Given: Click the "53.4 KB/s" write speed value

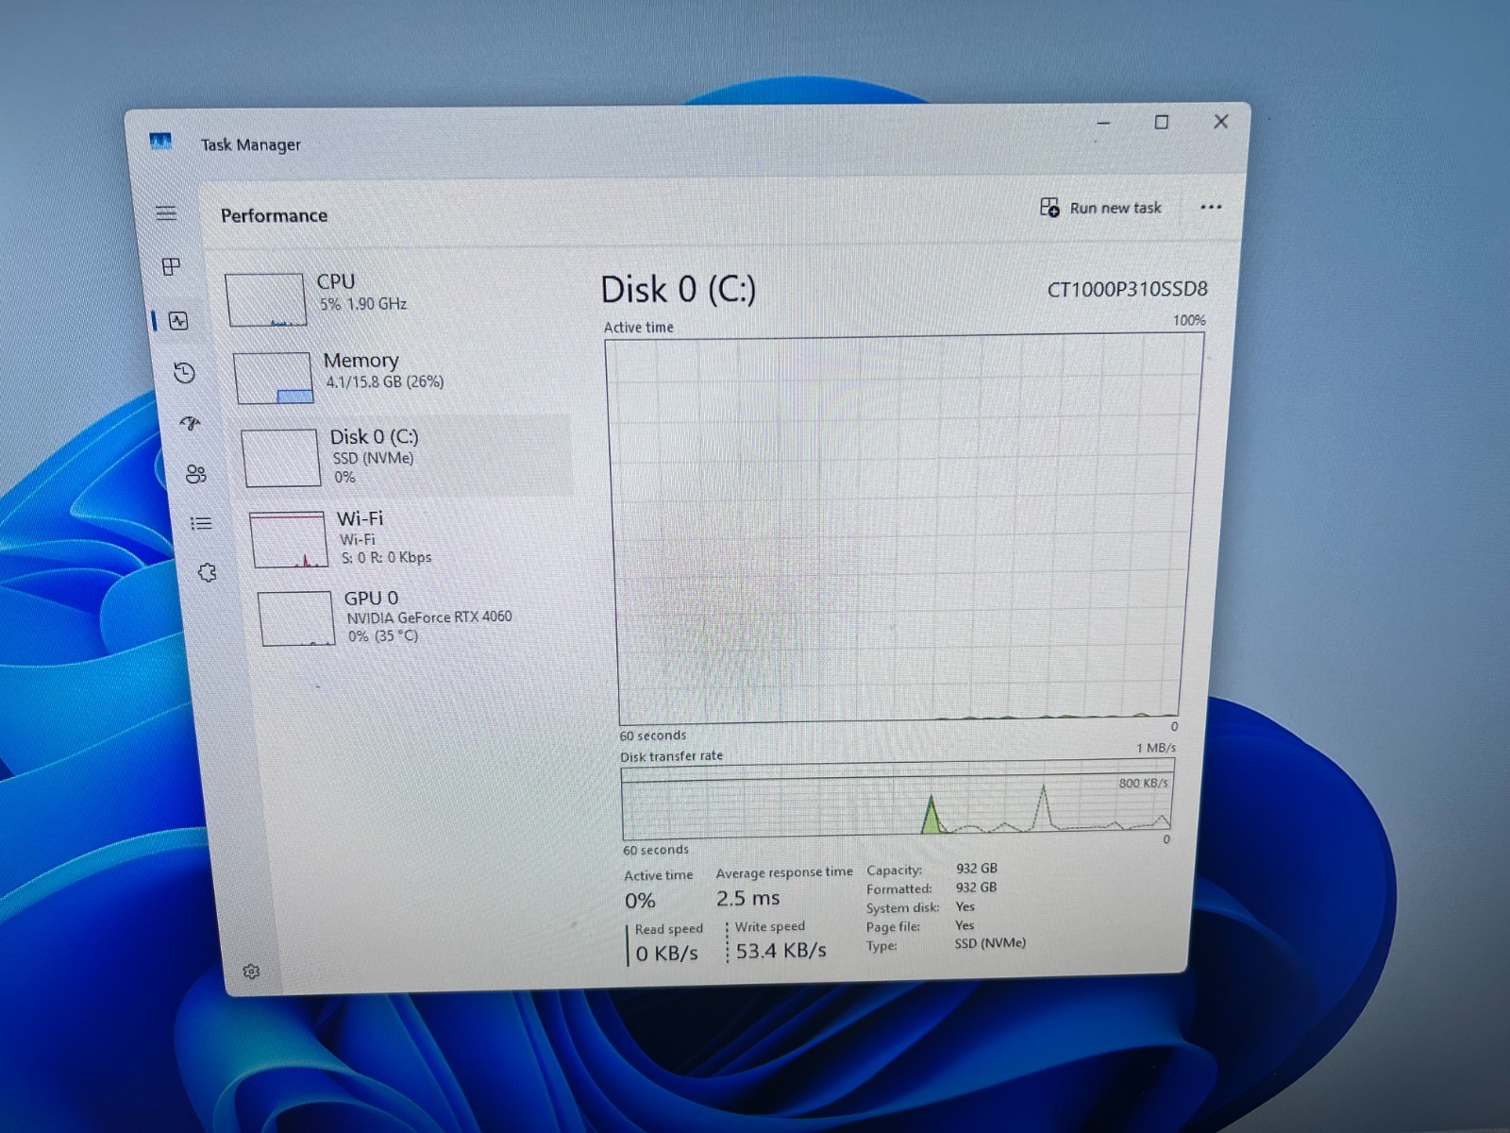Looking at the screenshot, I should coord(781,951).
